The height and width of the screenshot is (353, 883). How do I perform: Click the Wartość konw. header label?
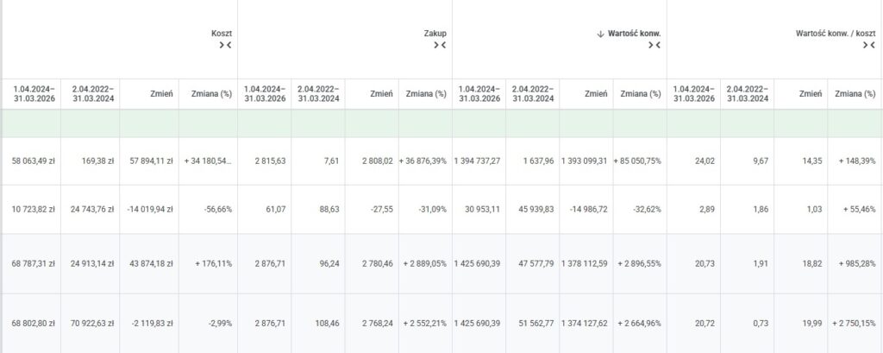[635, 34]
